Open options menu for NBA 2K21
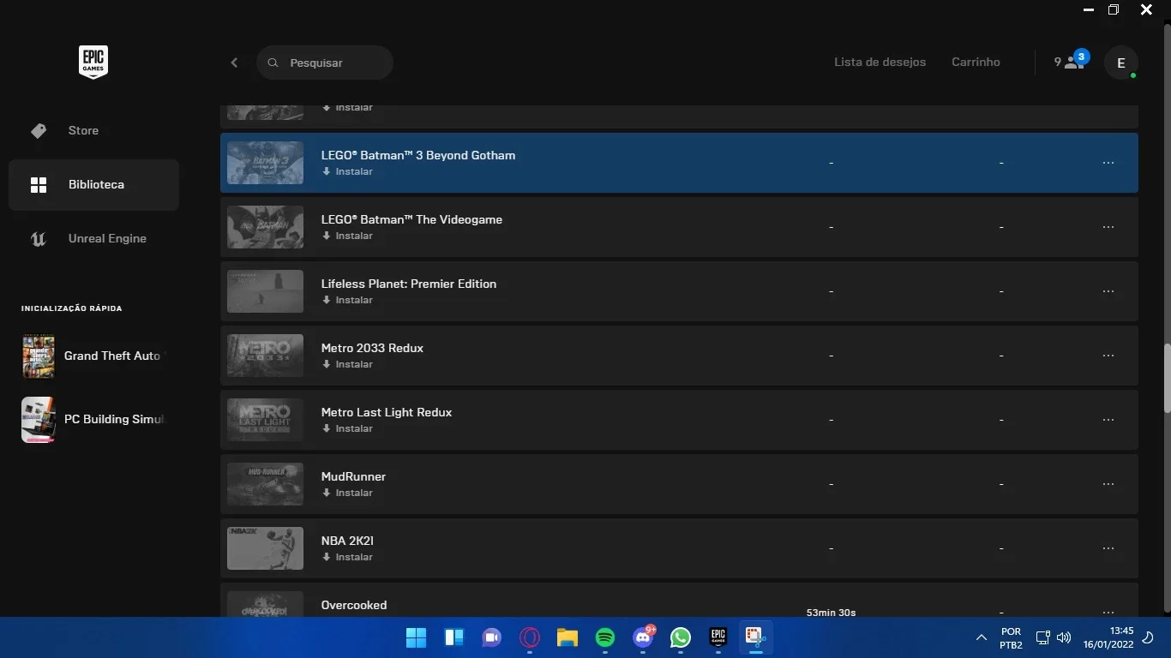 (1108, 548)
